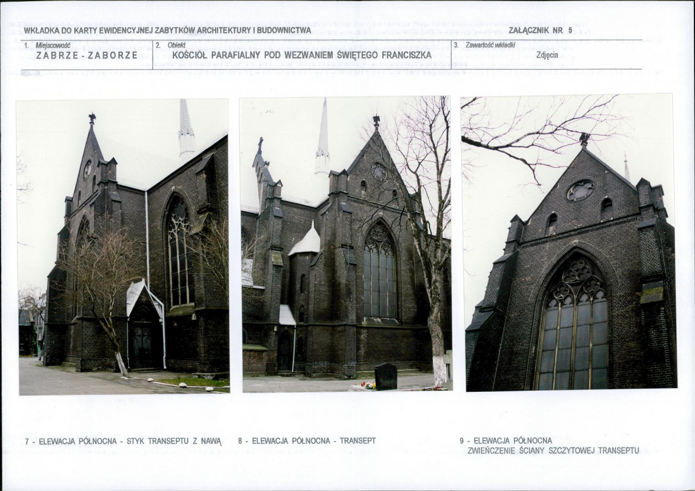Click the dark gravestone in the middle photo

[x=386, y=377]
